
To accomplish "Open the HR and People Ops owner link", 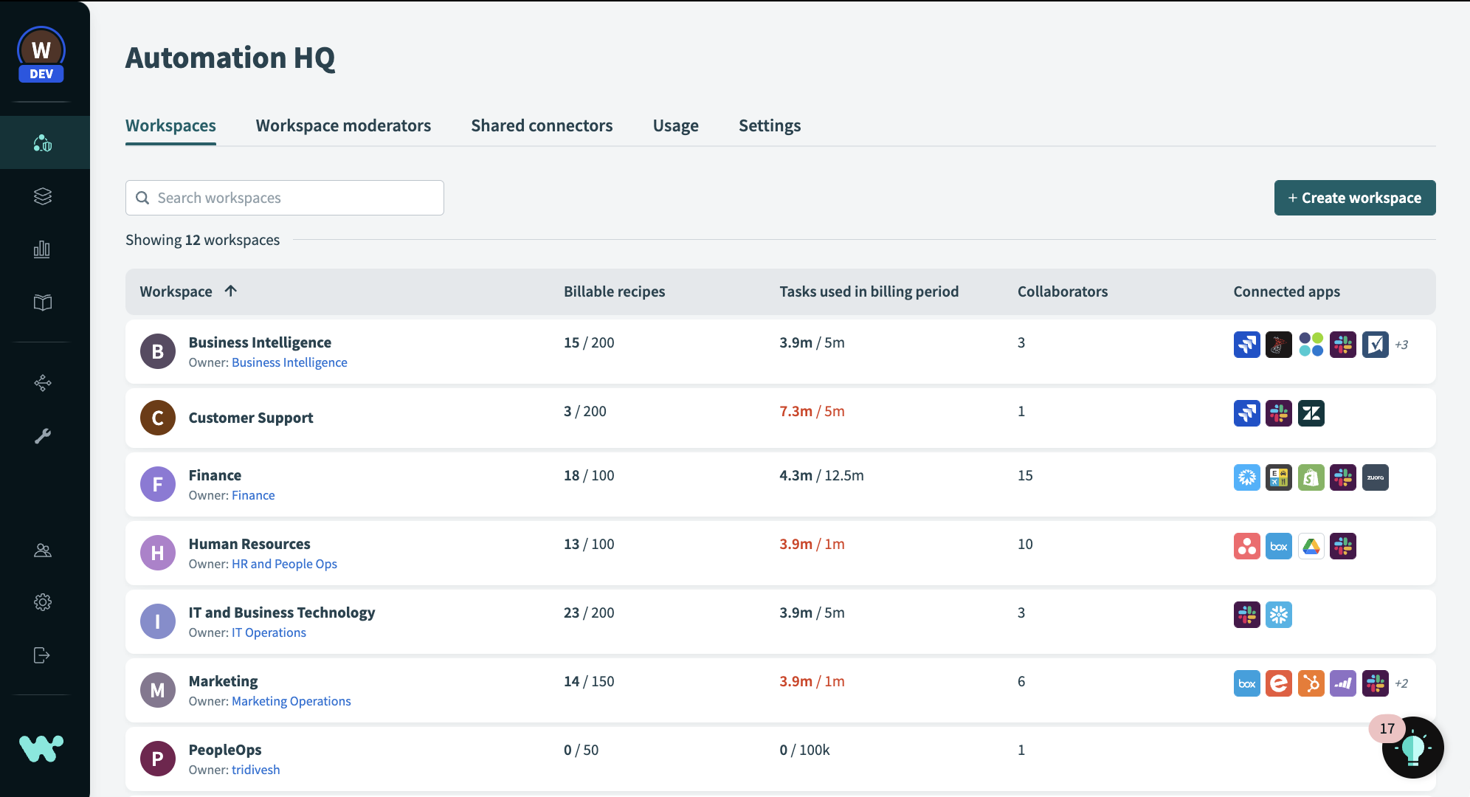I will pyautogui.click(x=284, y=564).
